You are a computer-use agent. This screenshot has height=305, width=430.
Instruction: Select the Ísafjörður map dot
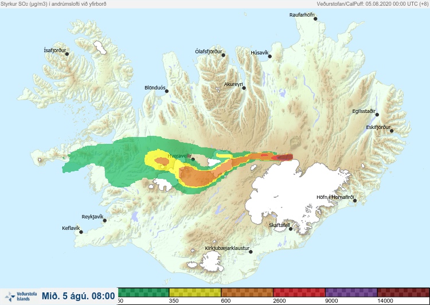pos(67,54)
